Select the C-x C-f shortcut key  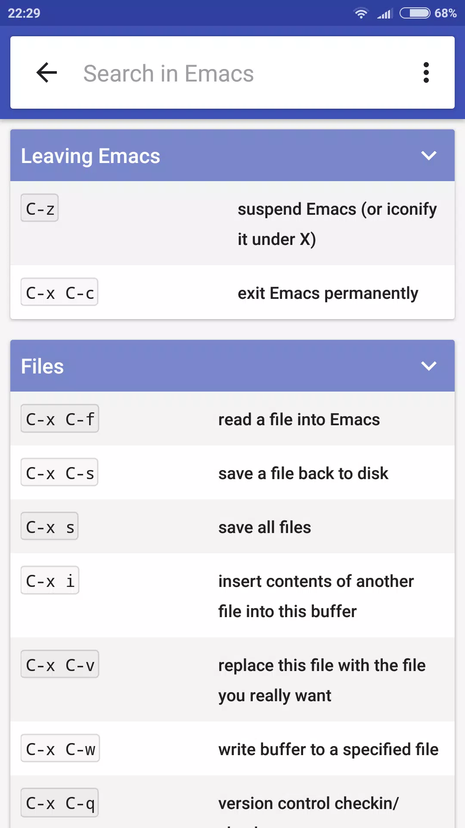click(x=60, y=418)
